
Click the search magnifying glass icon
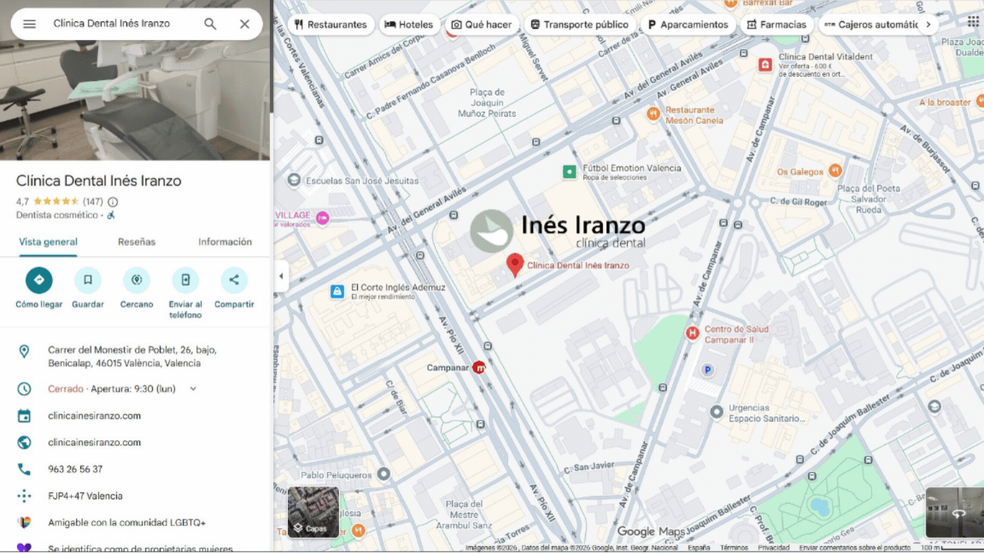[x=209, y=24]
